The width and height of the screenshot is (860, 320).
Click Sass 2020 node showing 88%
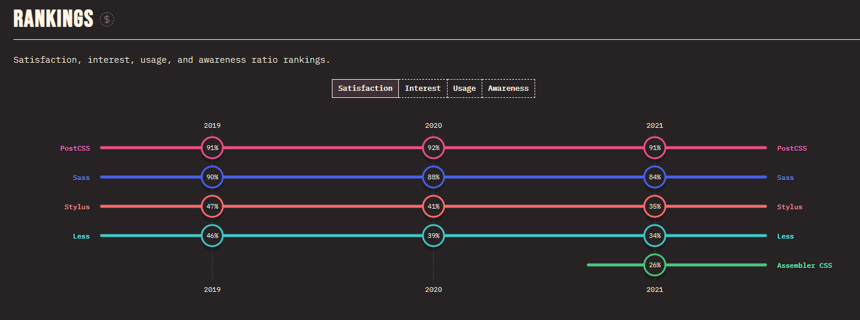[434, 177]
